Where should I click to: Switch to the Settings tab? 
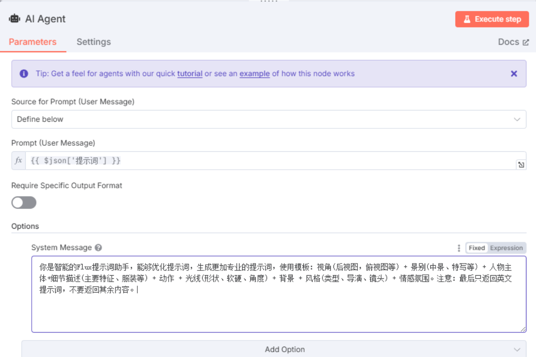[93, 42]
